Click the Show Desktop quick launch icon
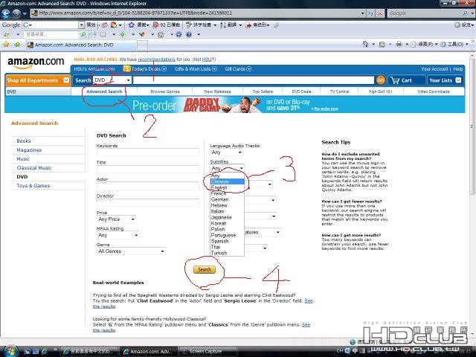The height and width of the screenshot is (357, 476). 27,351
